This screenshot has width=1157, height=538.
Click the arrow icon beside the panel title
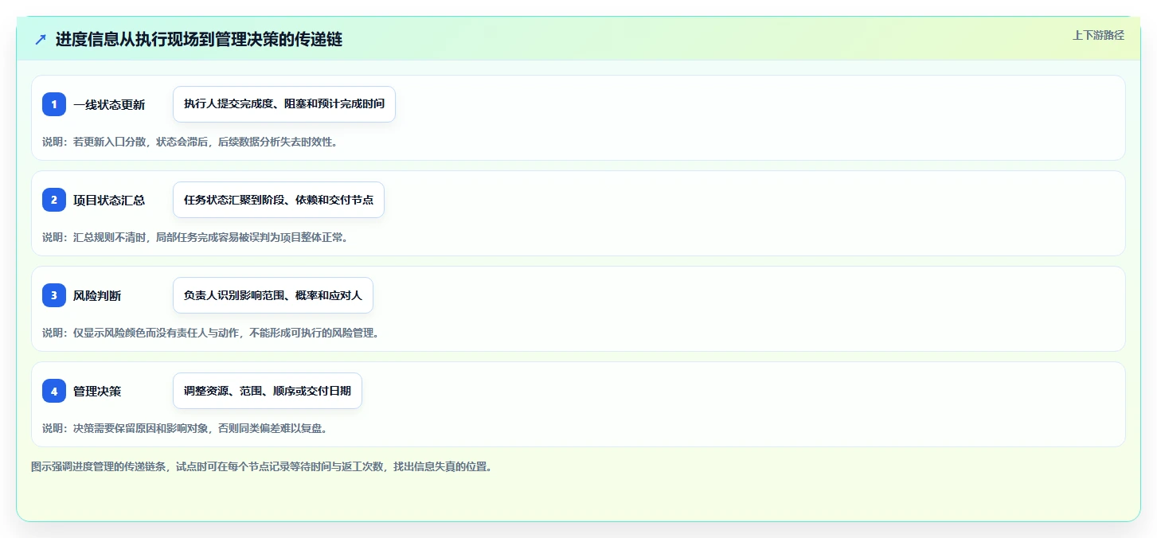41,39
